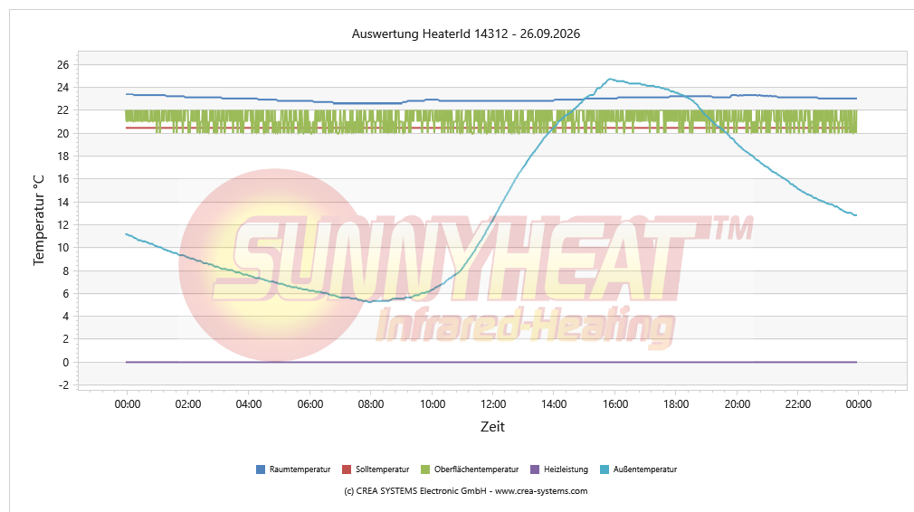
Task: Click the 08:00 time axis label
Action: [x=371, y=404]
